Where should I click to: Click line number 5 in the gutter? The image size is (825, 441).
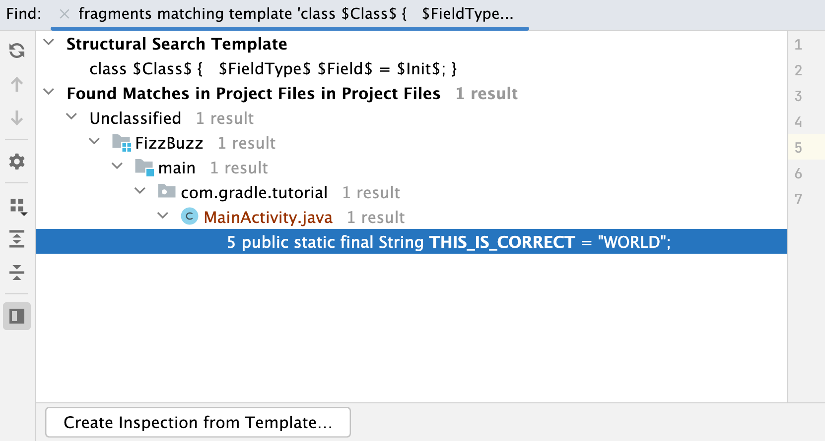[x=798, y=147]
